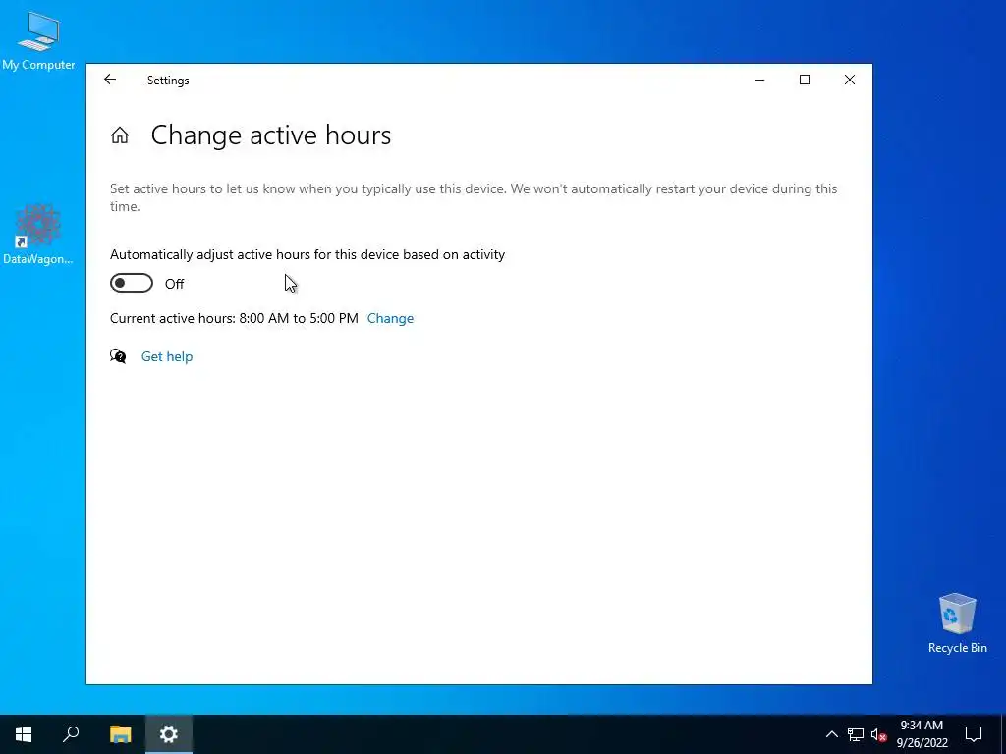Screen dimensions: 1006x754
Task: Select the Recycle Bin desktop icon
Action: click(957, 623)
